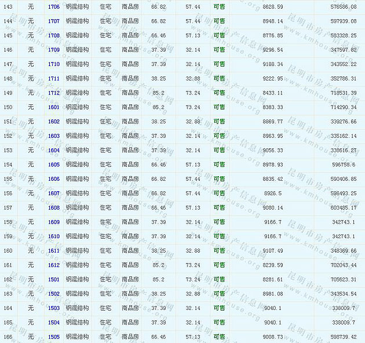The height and width of the screenshot is (343, 365).
Task: Open room number 1706 link
Action: pos(53,7)
